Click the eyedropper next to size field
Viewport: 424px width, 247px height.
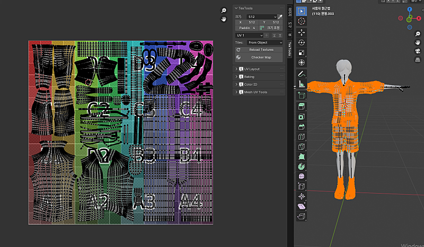[280, 17]
